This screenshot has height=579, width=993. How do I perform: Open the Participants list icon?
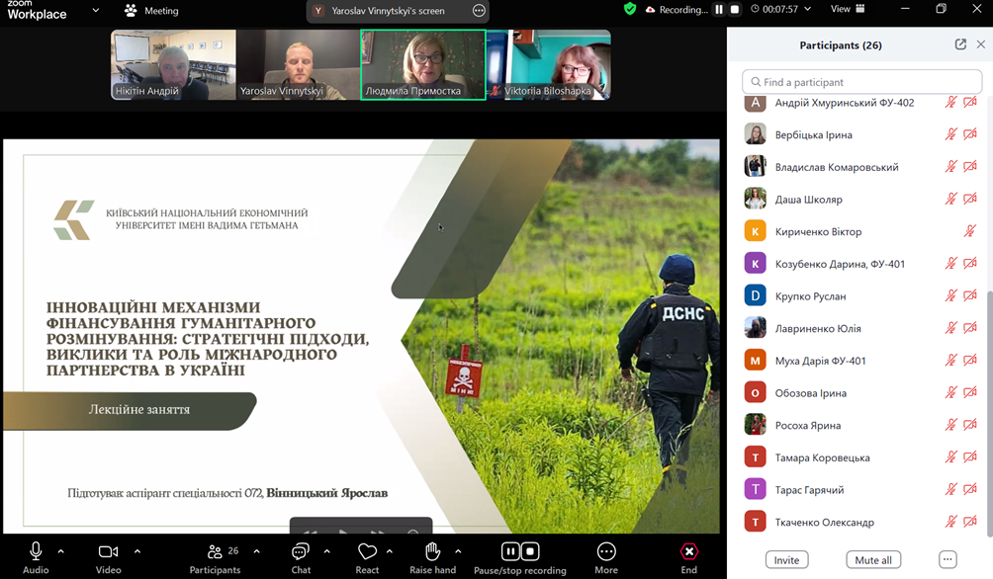pyautogui.click(x=215, y=552)
